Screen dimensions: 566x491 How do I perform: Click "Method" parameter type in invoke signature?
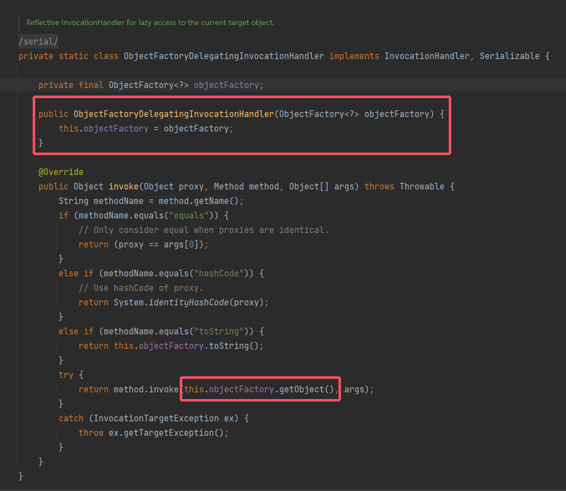229,187
